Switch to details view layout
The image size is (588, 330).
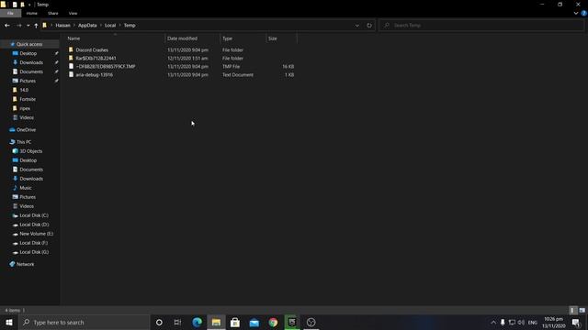[x=572, y=310]
